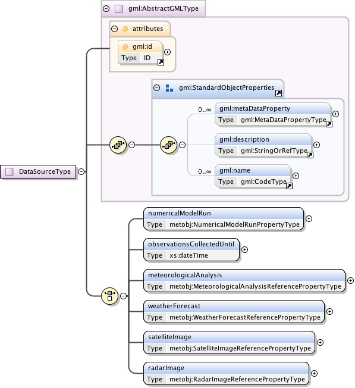Click the gml:id @ icon

click(x=125, y=47)
